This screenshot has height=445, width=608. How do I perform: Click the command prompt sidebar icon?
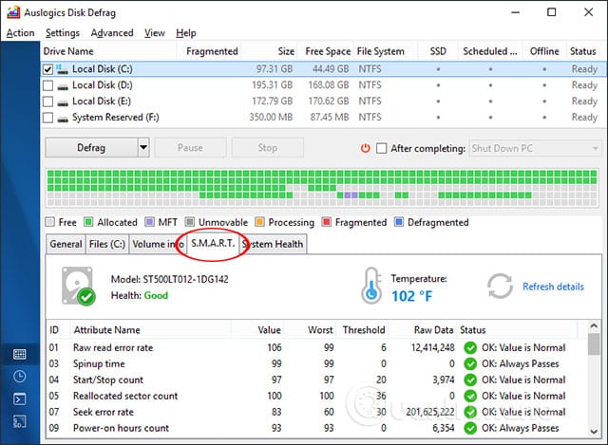click(x=19, y=399)
